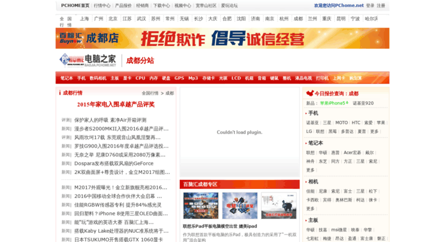Image resolution: width=445 pixels, height=242 pixels.
Task: Open 手机 heading in price sidebar
Action: pos(313,113)
